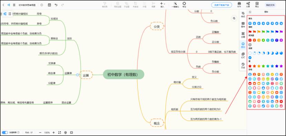Insert the red flag icon
286x136 pixels.
pyautogui.click(x=250, y=32)
